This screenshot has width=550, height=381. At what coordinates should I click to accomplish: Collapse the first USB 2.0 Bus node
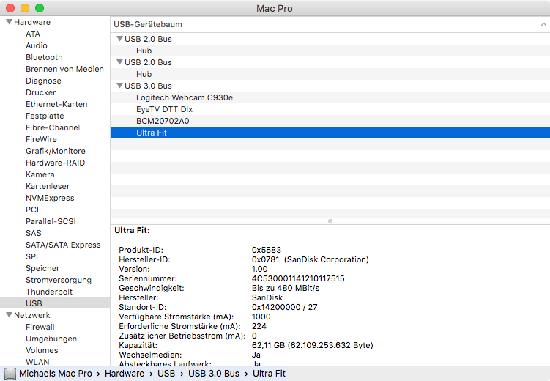[119, 39]
